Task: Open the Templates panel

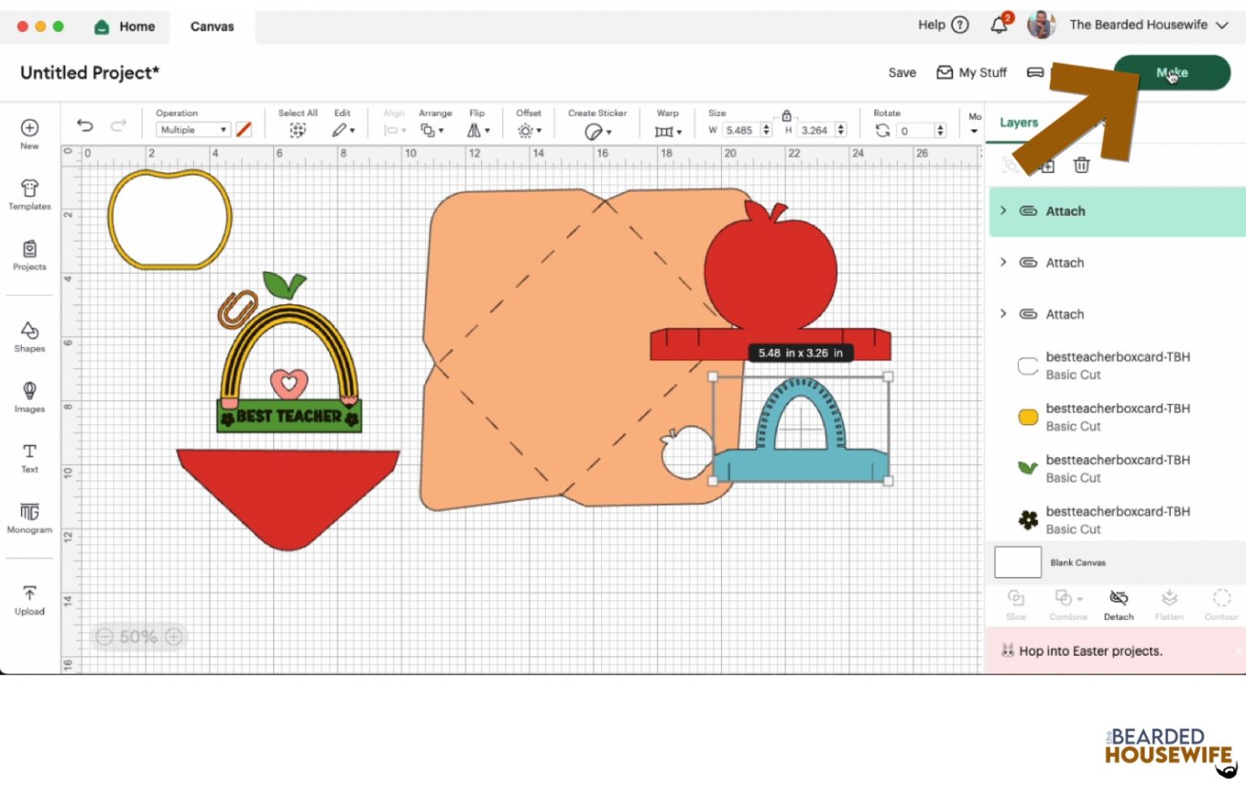Action: click(29, 195)
